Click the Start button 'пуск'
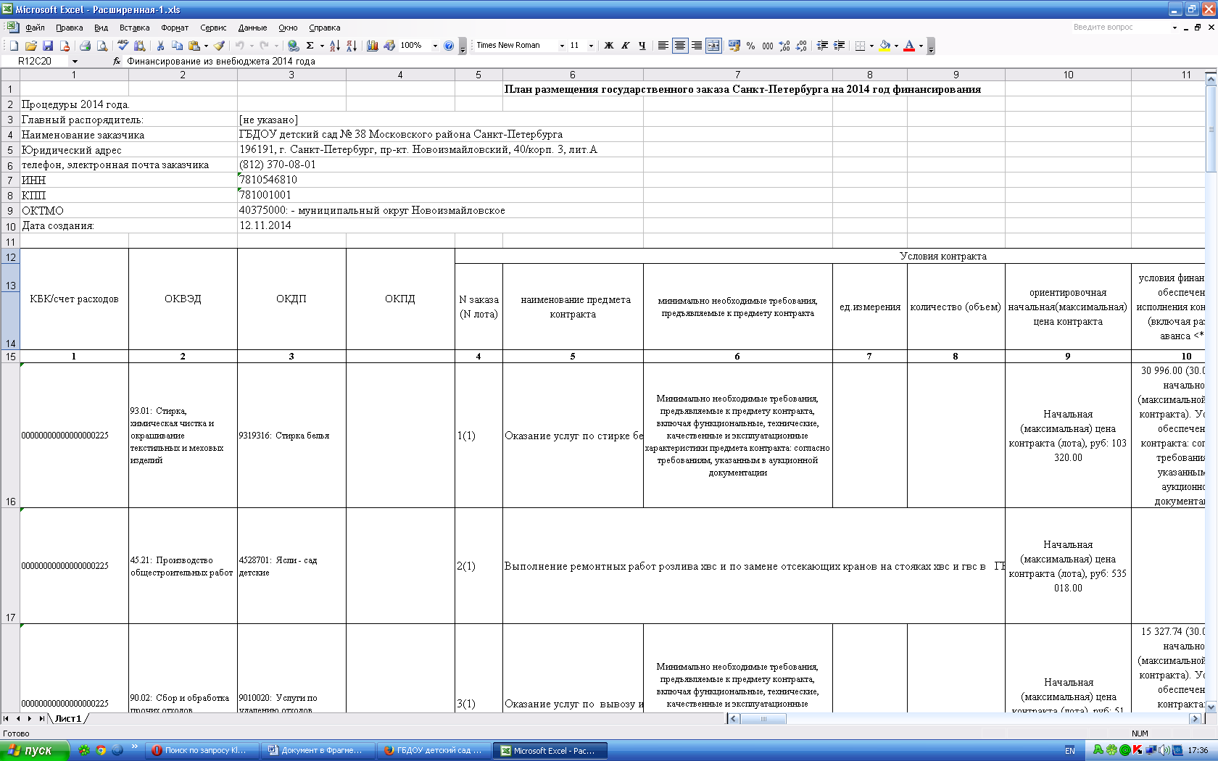This screenshot has height=761, width=1218. pyautogui.click(x=35, y=750)
